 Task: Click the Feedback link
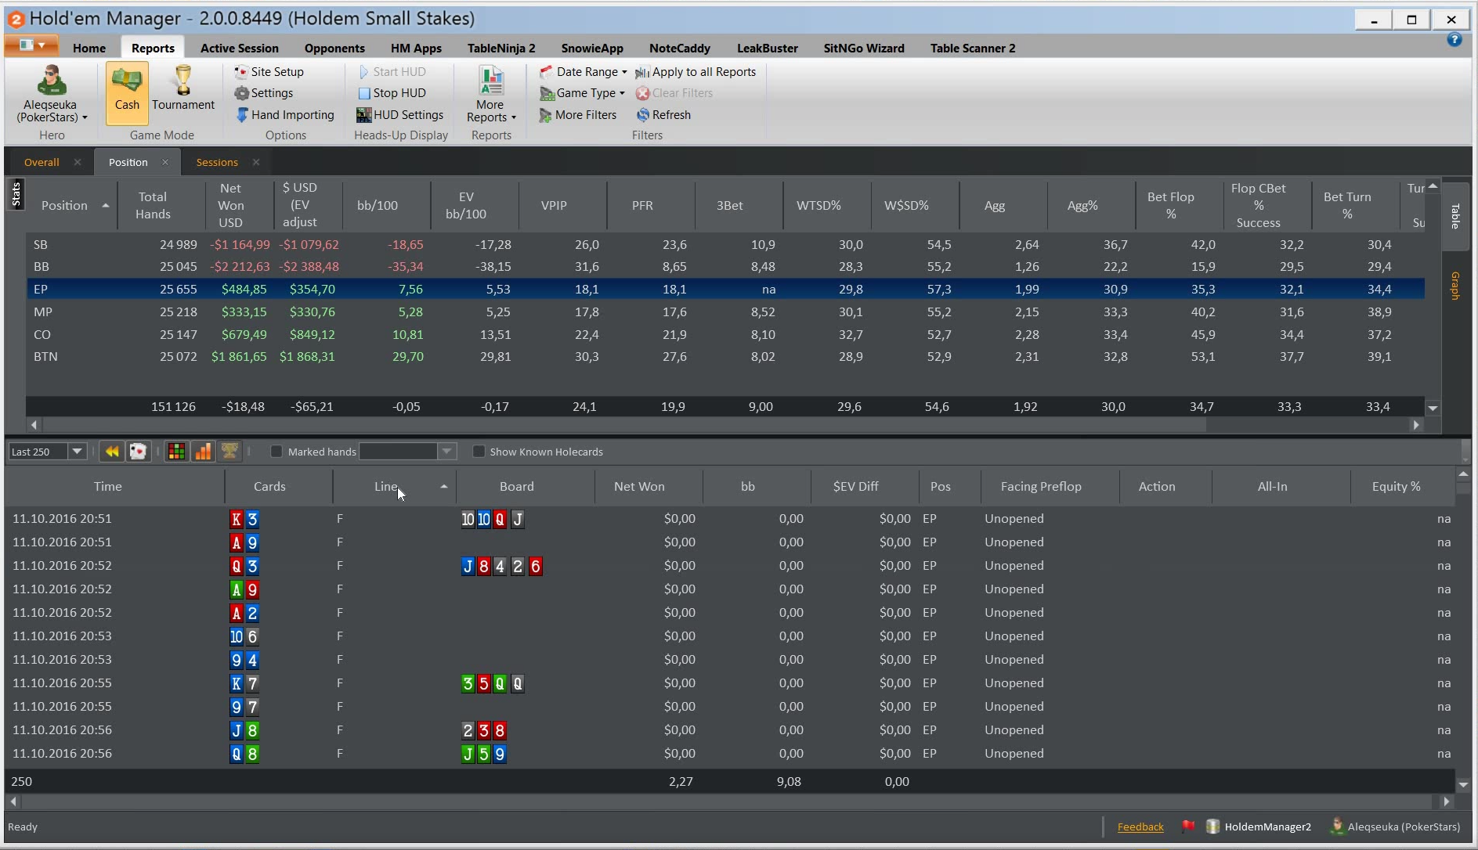(x=1140, y=827)
